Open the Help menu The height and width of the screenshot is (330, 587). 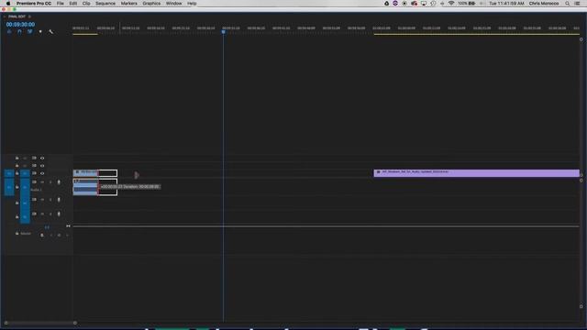pos(192,4)
